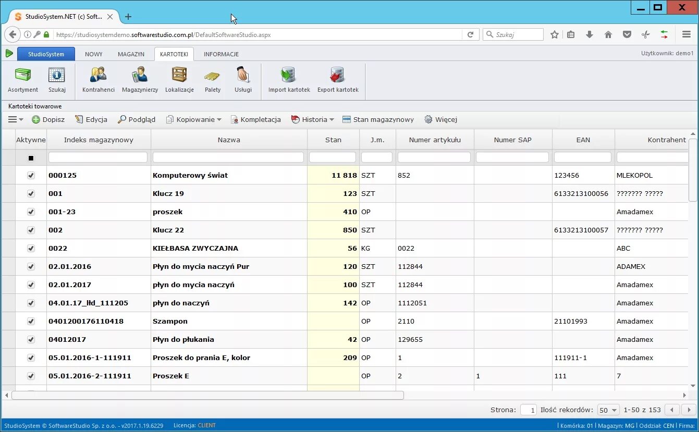The width and height of the screenshot is (699, 432).
Task: Click Więcej gear button
Action: coord(440,119)
